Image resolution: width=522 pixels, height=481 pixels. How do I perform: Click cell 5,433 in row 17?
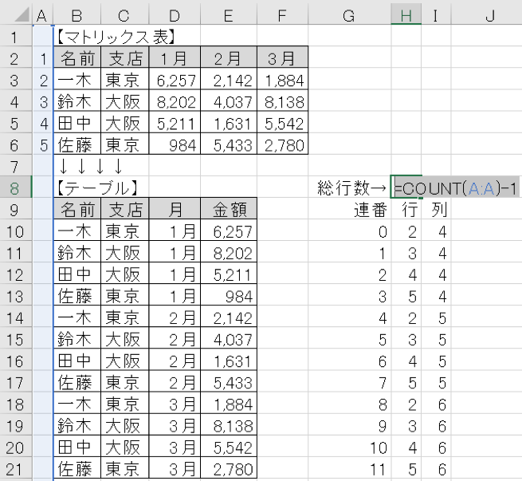(x=229, y=383)
